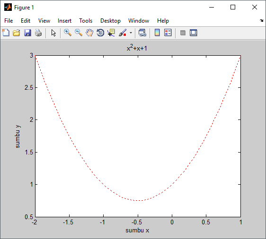Select the Zoom In magnifier tool
The height and width of the screenshot is (239, 266).
(x=68, y=33)
